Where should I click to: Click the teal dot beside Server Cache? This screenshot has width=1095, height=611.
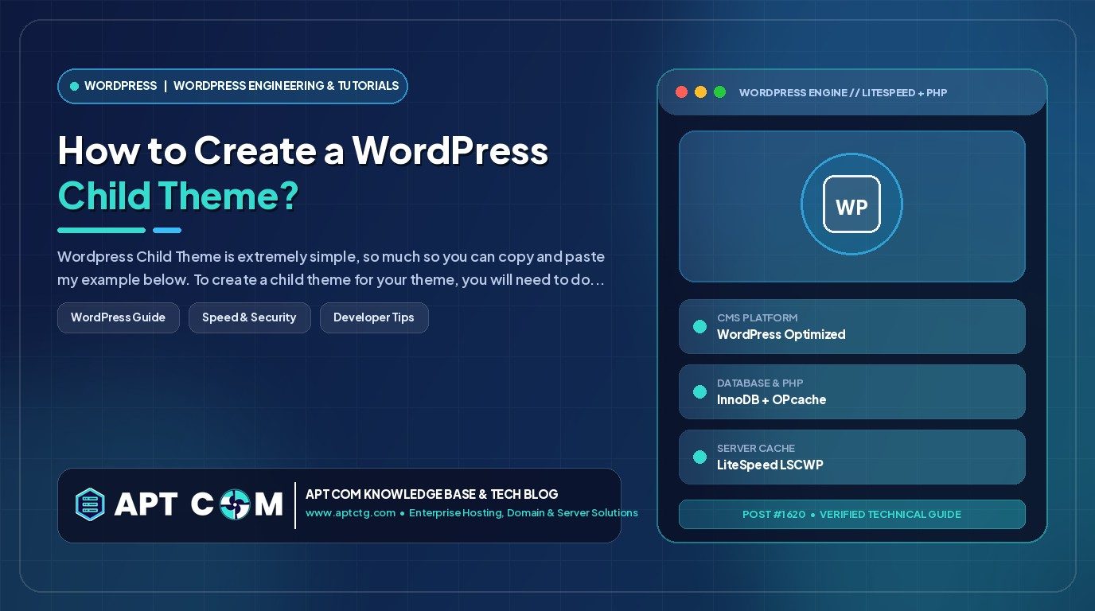pos(699,457)
